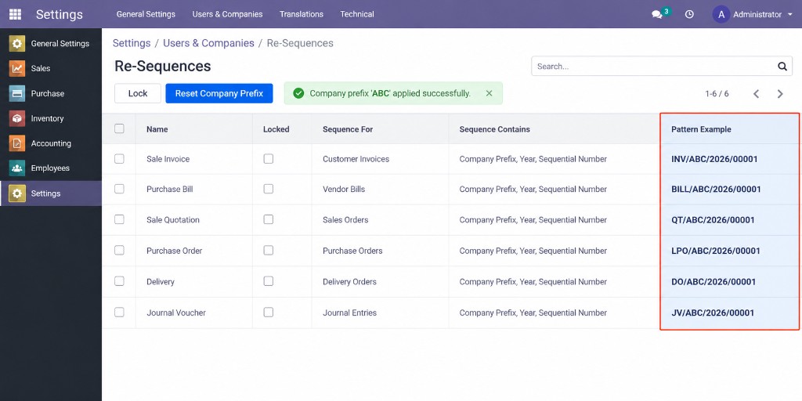Open the Sale Invoice record name
The image size is (802, 401).
tap(168, 159)
